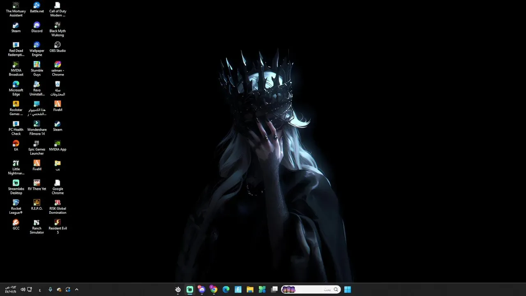This screenshot has height=296, width=526.
Task: Select the yellow folder named بب
Action: (58, 166)
